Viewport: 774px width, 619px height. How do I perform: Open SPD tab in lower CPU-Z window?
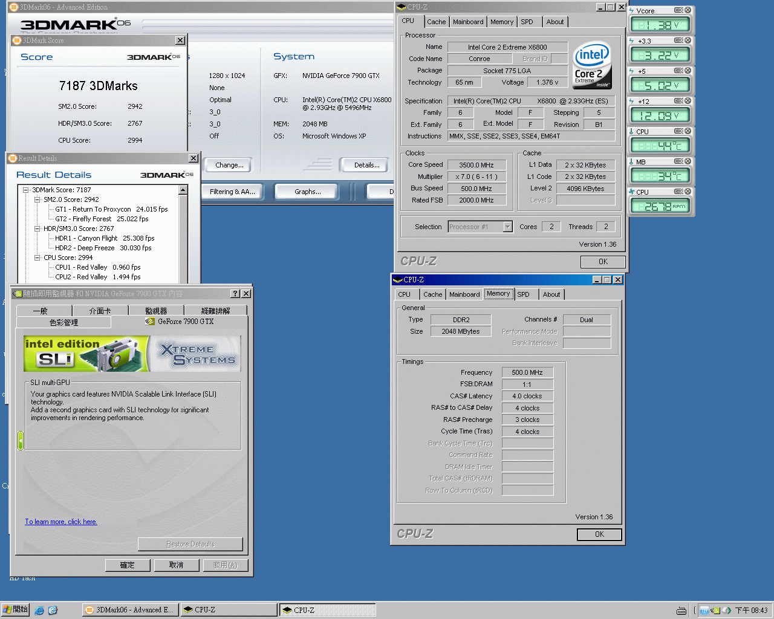point(524,294)
